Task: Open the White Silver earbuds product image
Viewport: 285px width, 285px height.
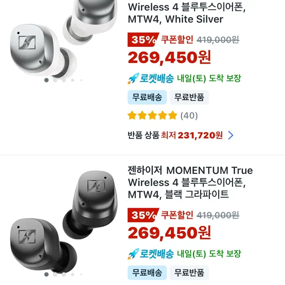Action: pyautogui.click(x=62, y=38)
